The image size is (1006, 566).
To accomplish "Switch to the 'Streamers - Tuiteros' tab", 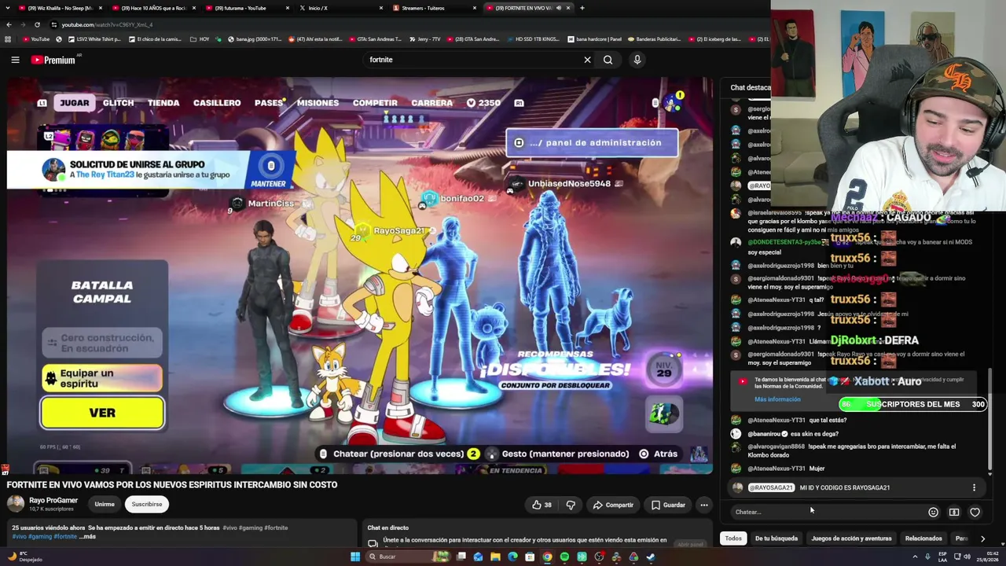I will [433, 8].
